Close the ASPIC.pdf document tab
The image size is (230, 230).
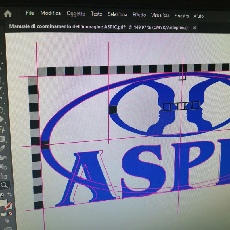point(195,28)
